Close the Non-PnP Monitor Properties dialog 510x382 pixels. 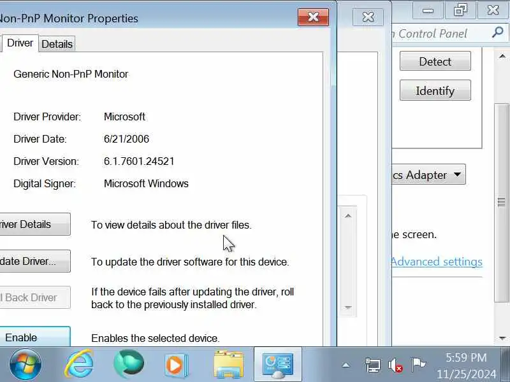313,17
